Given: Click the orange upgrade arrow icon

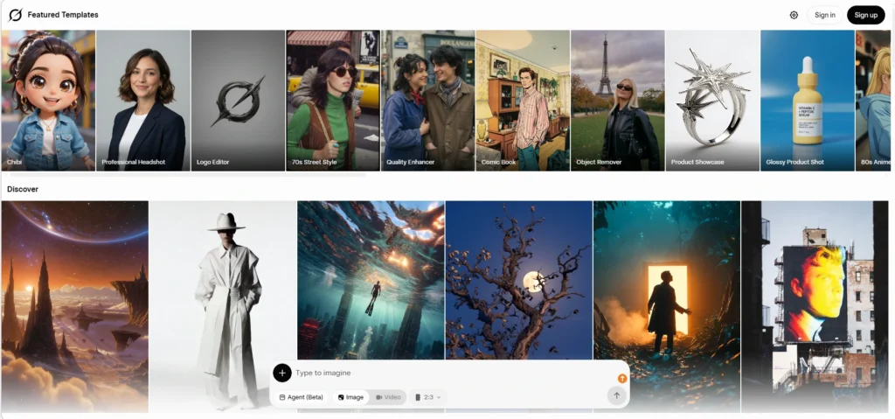Looking at the screenshot, I should coord(622,379).
